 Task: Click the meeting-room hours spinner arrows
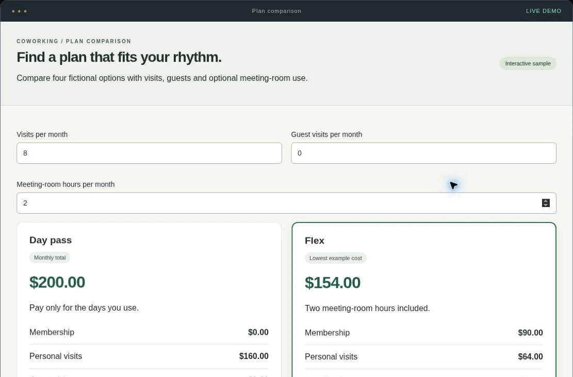click(546, 203)
